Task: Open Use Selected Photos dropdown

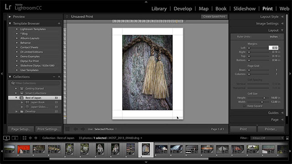Action: 105,129
